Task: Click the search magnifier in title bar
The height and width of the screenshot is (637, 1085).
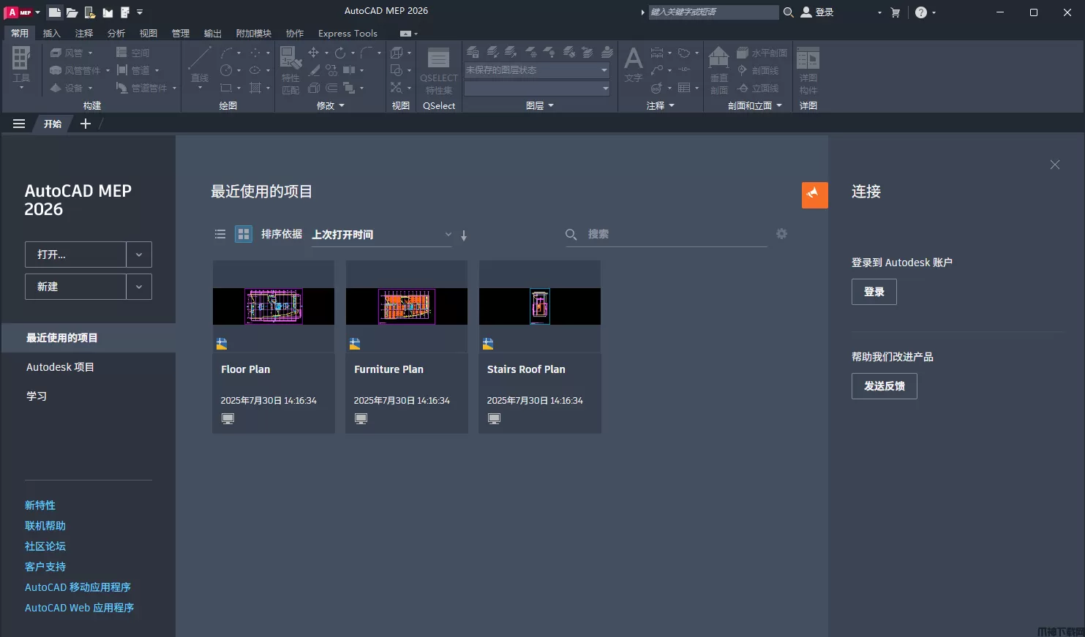Action: pos(788,12)
